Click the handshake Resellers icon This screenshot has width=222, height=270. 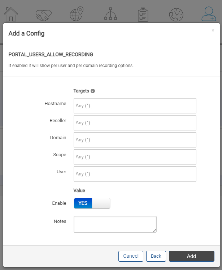click(44, 15)
